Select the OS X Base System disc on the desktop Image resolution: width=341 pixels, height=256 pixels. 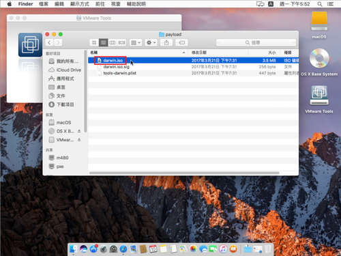319,62
